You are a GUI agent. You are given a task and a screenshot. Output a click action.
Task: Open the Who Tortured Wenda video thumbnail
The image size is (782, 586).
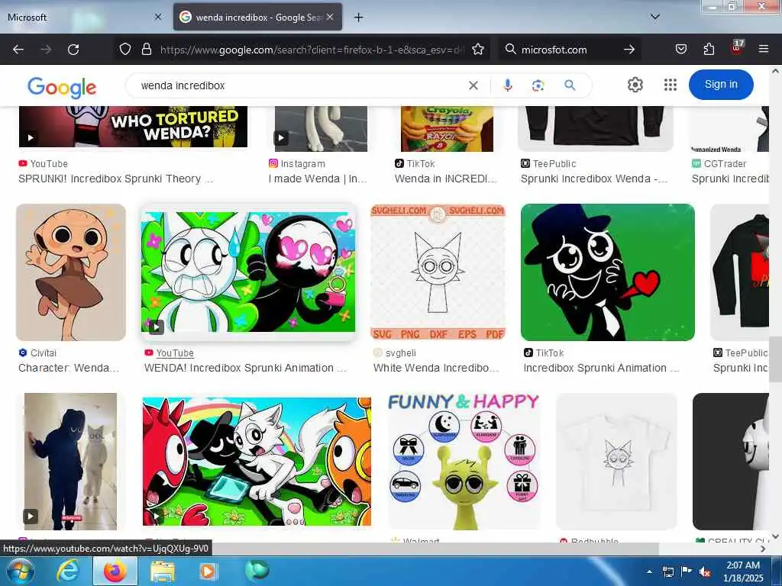click(133, 127)
